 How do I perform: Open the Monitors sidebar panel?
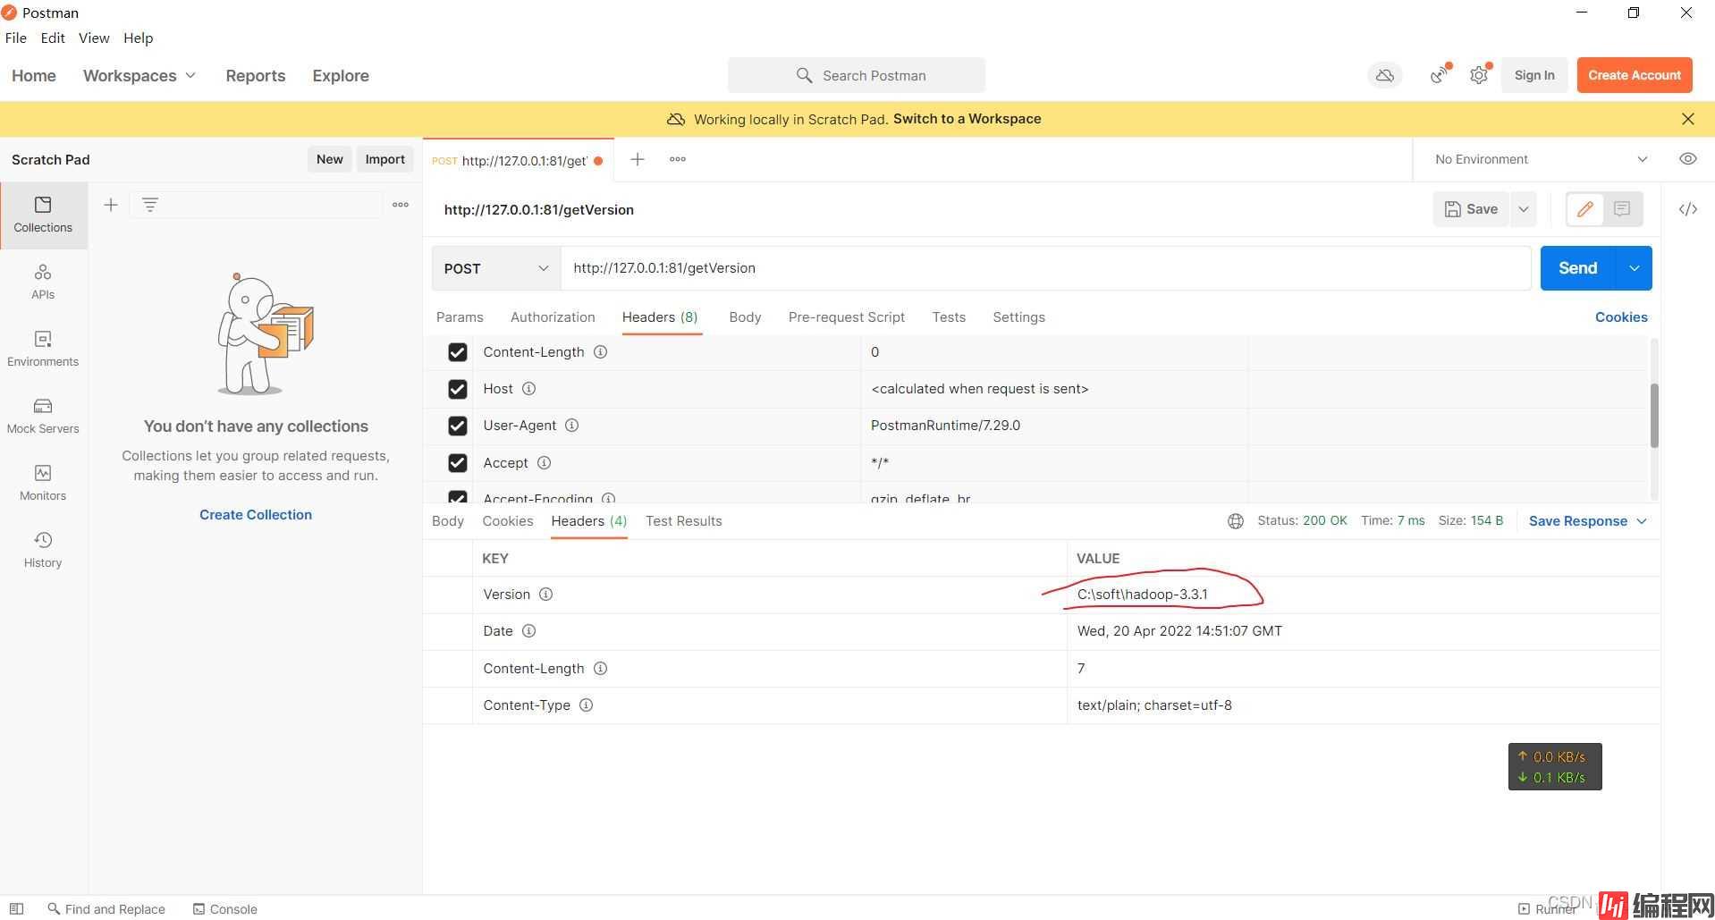tap(43, 483)
